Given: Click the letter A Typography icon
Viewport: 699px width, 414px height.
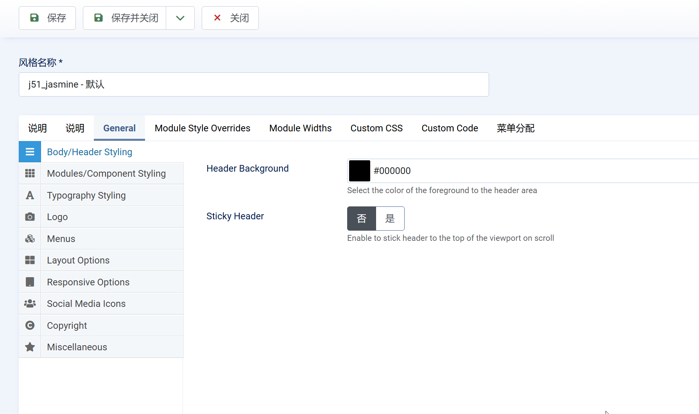Looking at the screenshot, I should pyautogui.click(x=30, y=195).
